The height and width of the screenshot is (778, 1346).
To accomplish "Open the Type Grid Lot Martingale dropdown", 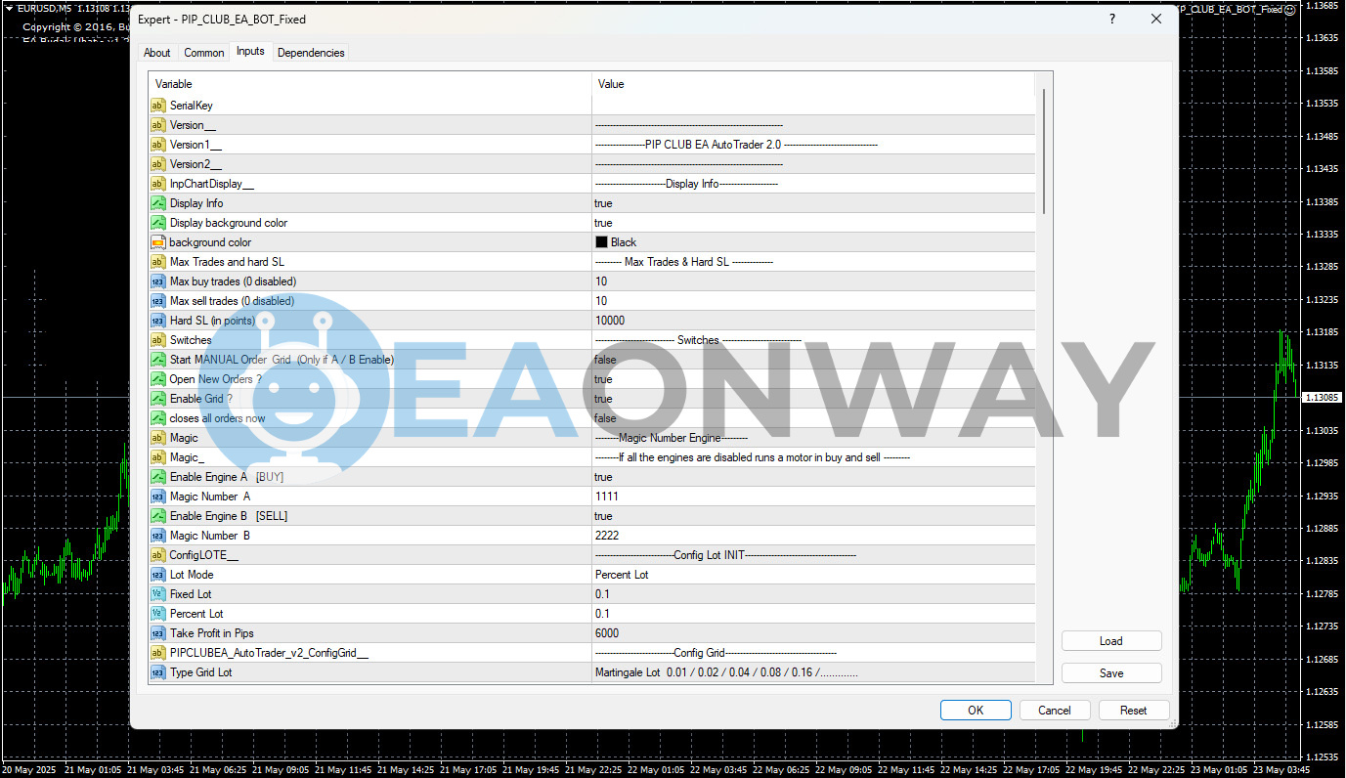I will (813, 672).
